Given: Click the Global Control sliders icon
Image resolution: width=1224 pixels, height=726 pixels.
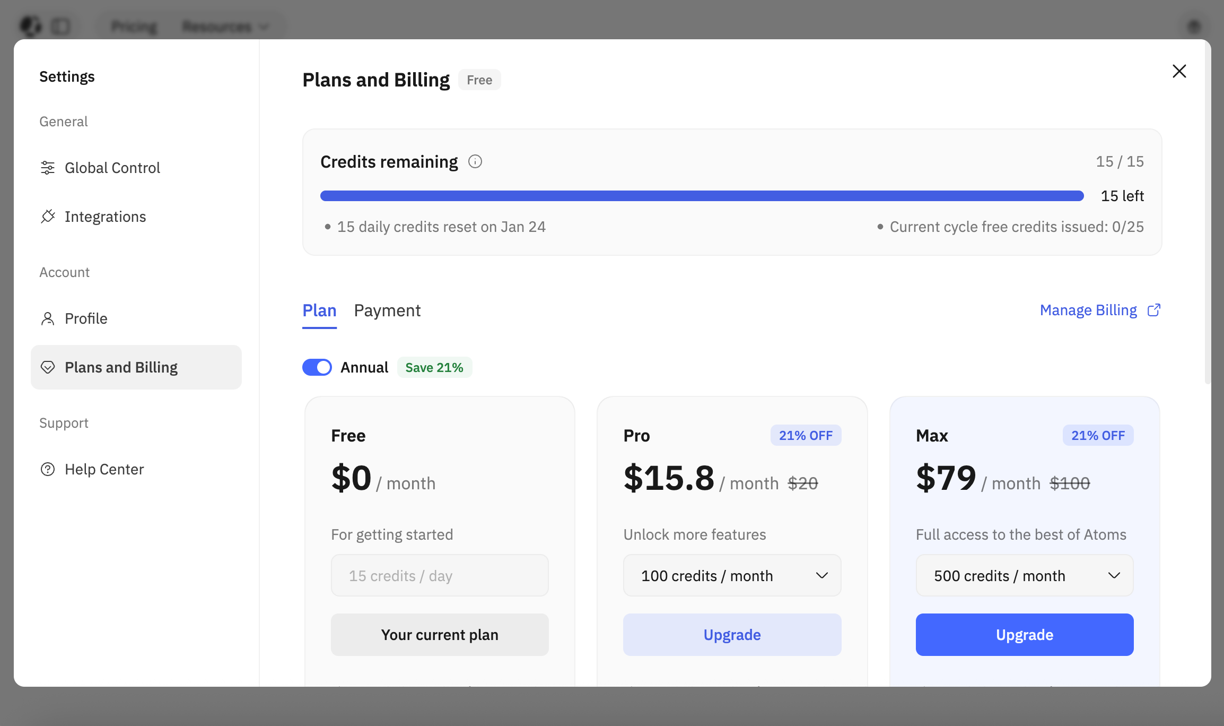Looking at the screenshot, I should (48, 168).
